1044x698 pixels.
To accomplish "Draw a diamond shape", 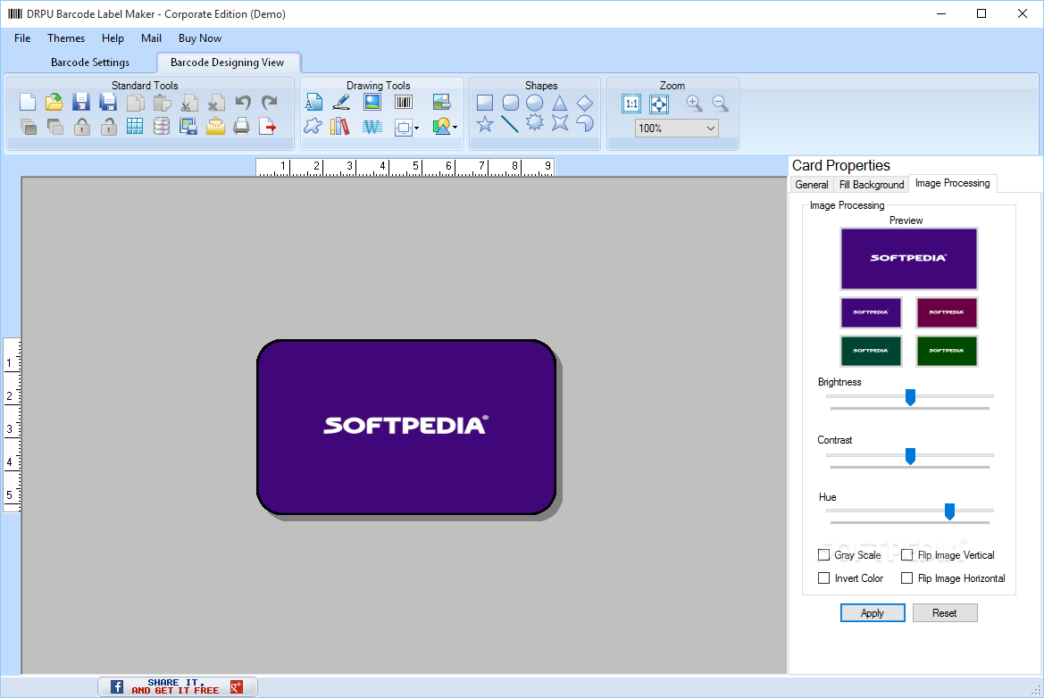I will click(585, 104).
